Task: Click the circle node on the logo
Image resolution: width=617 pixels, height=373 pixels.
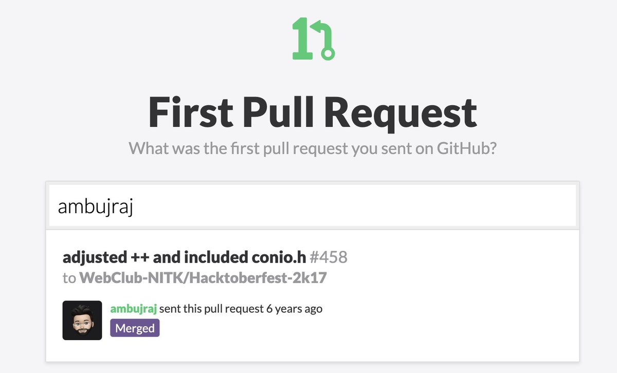Action: [x=327, y=52]
